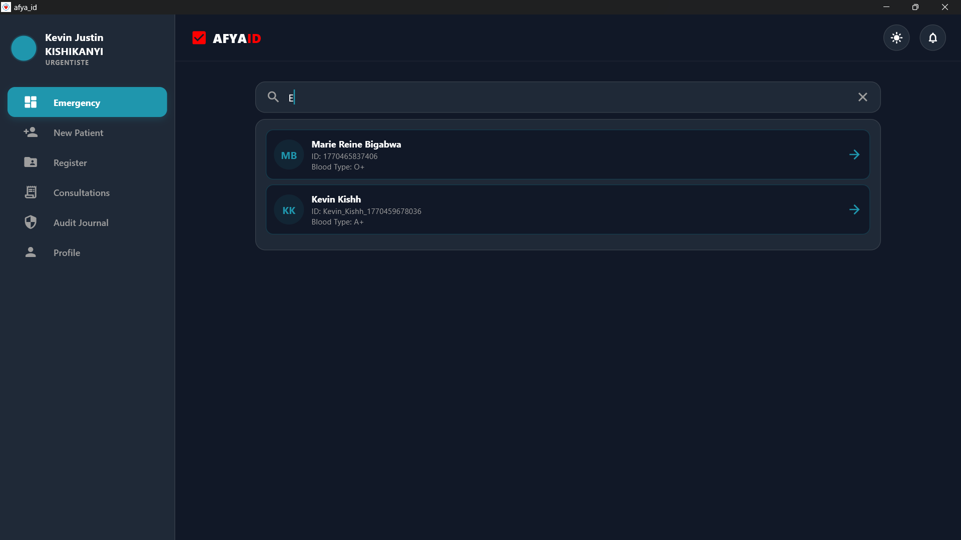This screenshot has width=961, height=540.
Task: Go to New Patient page
Action: (x=78, y=132)
